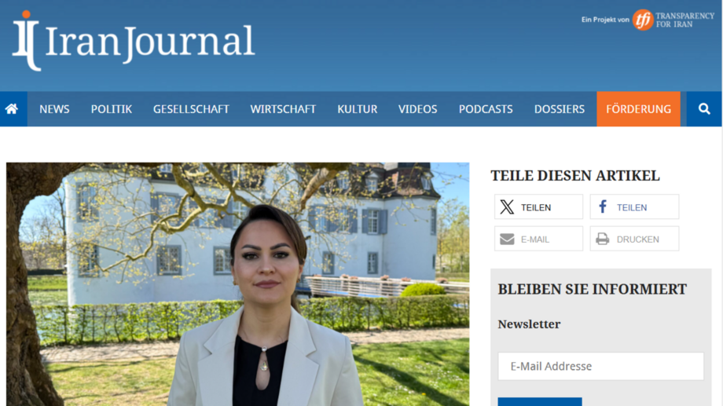This screenshot has height=406, width=723.
Task: Go to homepage via house icon
Action: click(12, 108)
